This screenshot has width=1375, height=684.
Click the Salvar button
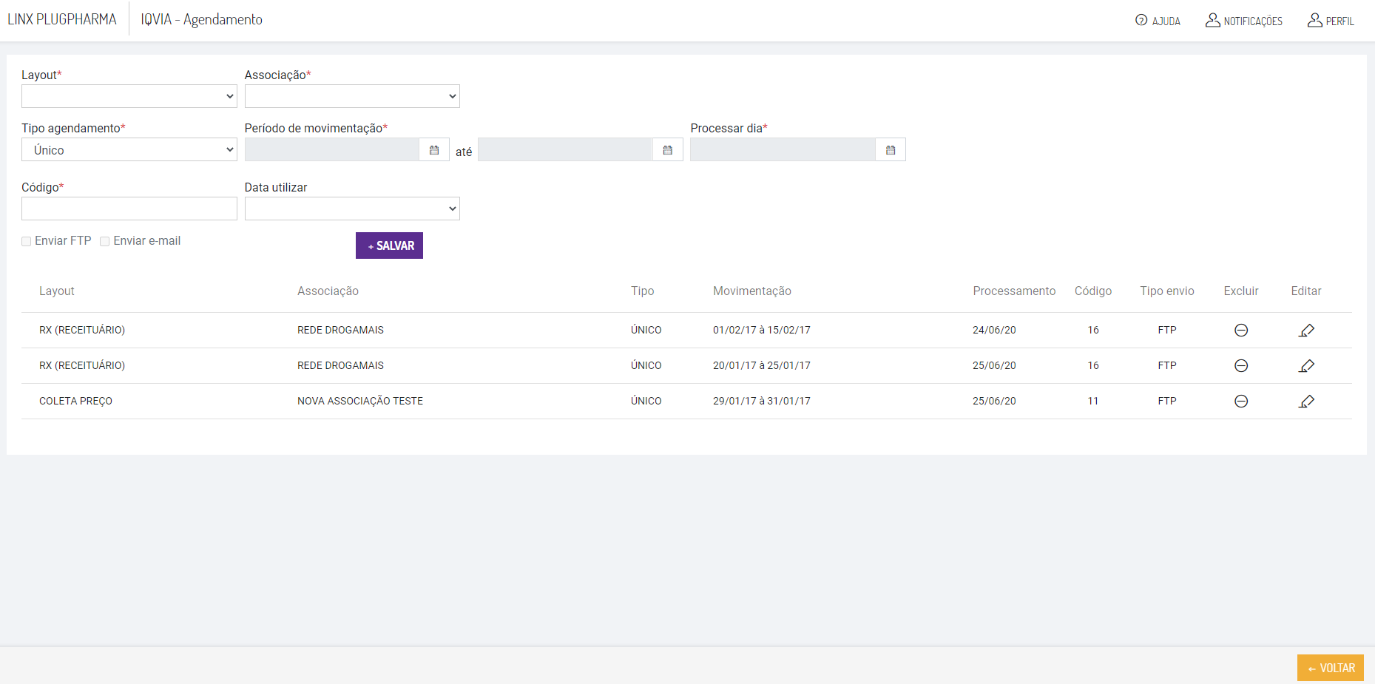(389, 246)
